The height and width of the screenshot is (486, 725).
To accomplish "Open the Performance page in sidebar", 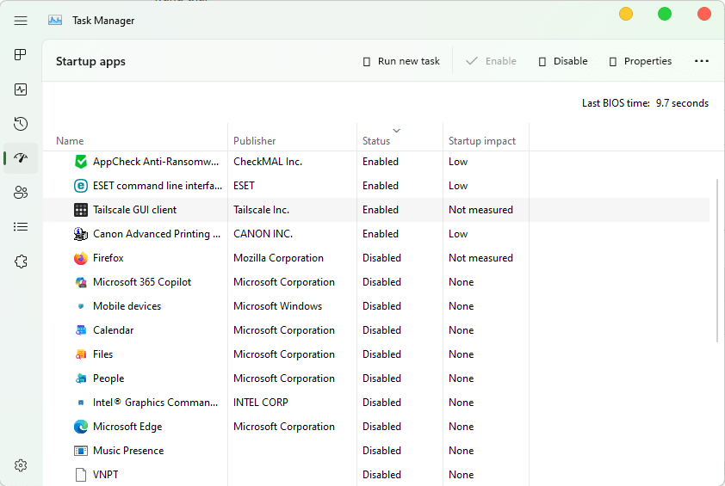I will pos(21,89).
